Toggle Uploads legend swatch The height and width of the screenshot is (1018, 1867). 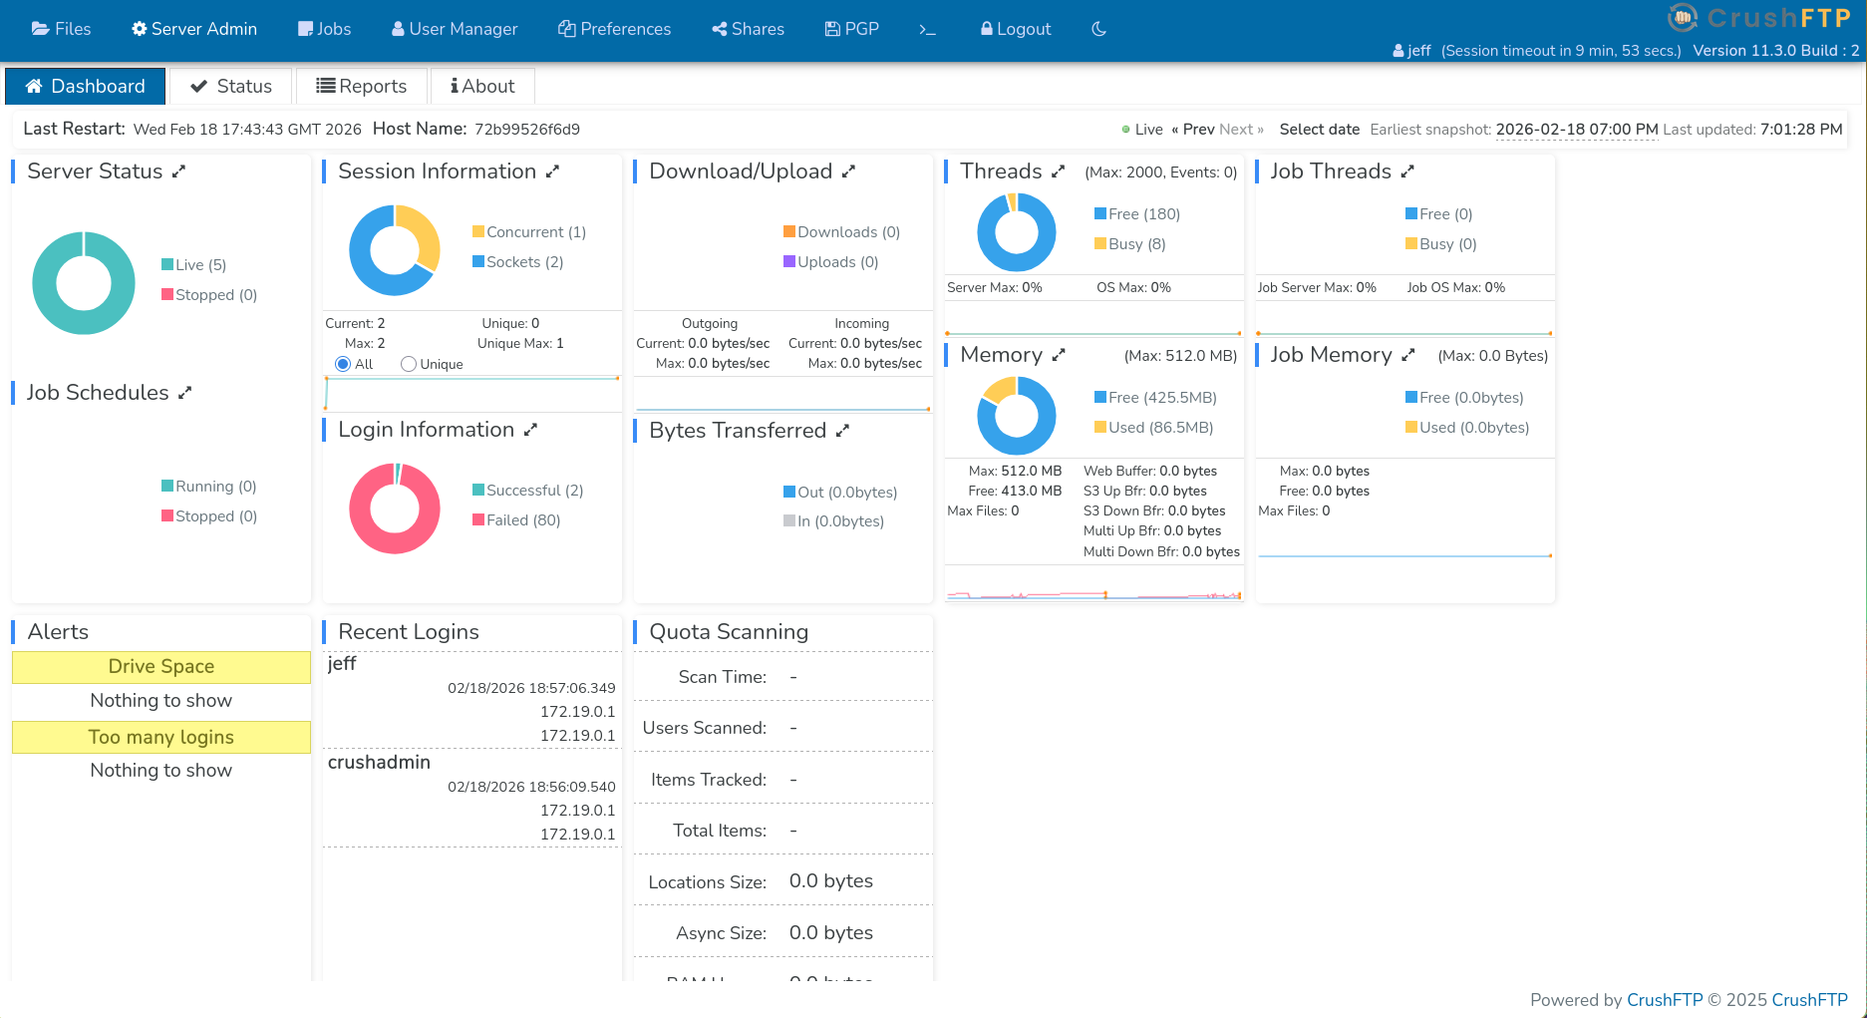pyautogui.click(x=789, y=261)
